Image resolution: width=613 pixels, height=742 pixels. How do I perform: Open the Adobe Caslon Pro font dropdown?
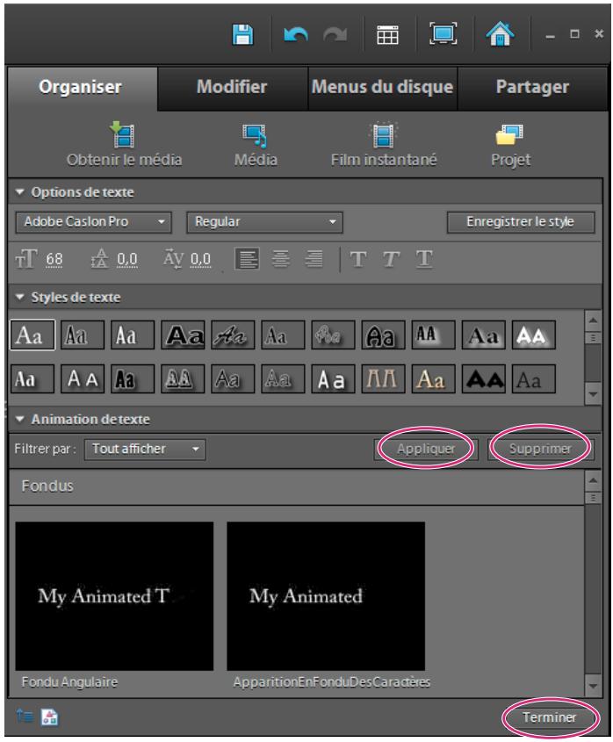pos(94,222)
